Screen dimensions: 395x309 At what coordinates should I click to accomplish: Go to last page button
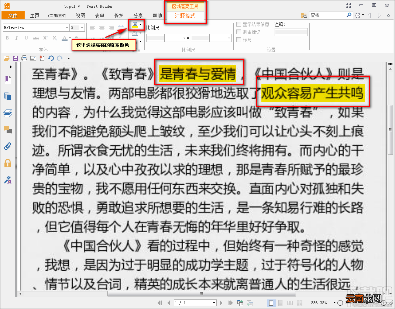click(x=230, y=303)
